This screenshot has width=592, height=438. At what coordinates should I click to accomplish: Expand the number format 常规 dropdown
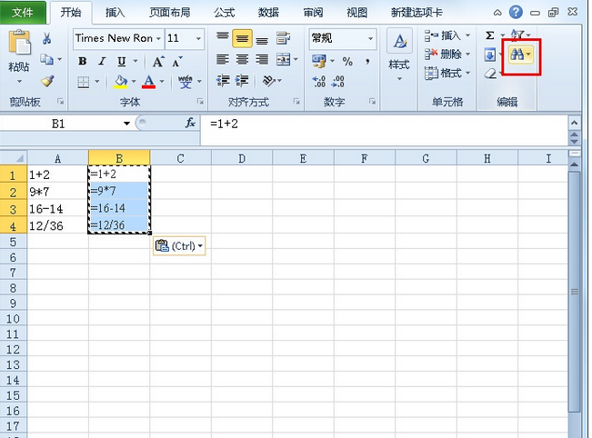click(x=370, y=38)
